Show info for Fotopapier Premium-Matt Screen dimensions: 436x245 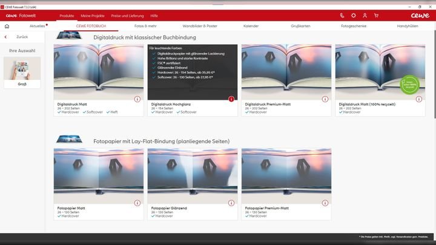click(325, 203)
